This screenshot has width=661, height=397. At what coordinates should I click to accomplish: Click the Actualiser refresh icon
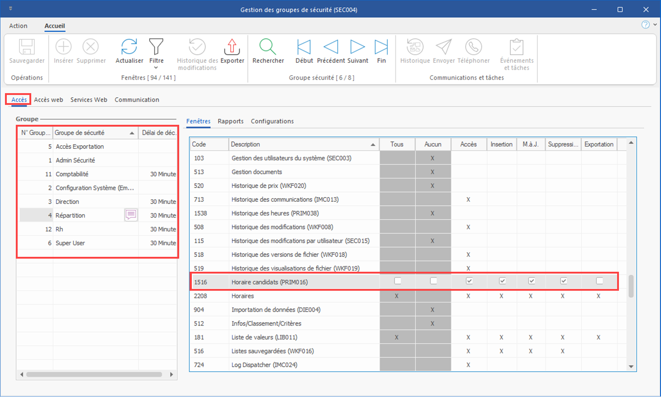[129, 47]
